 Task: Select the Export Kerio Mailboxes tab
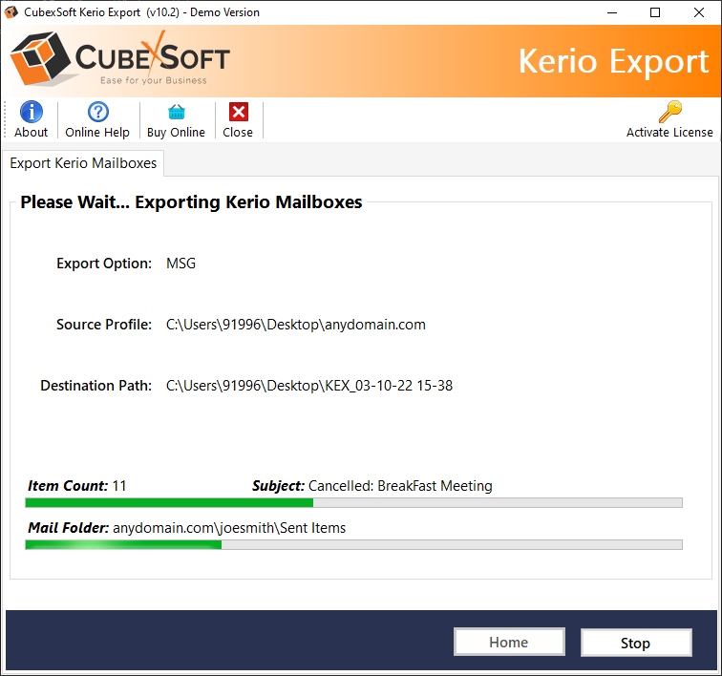[83, 163]
